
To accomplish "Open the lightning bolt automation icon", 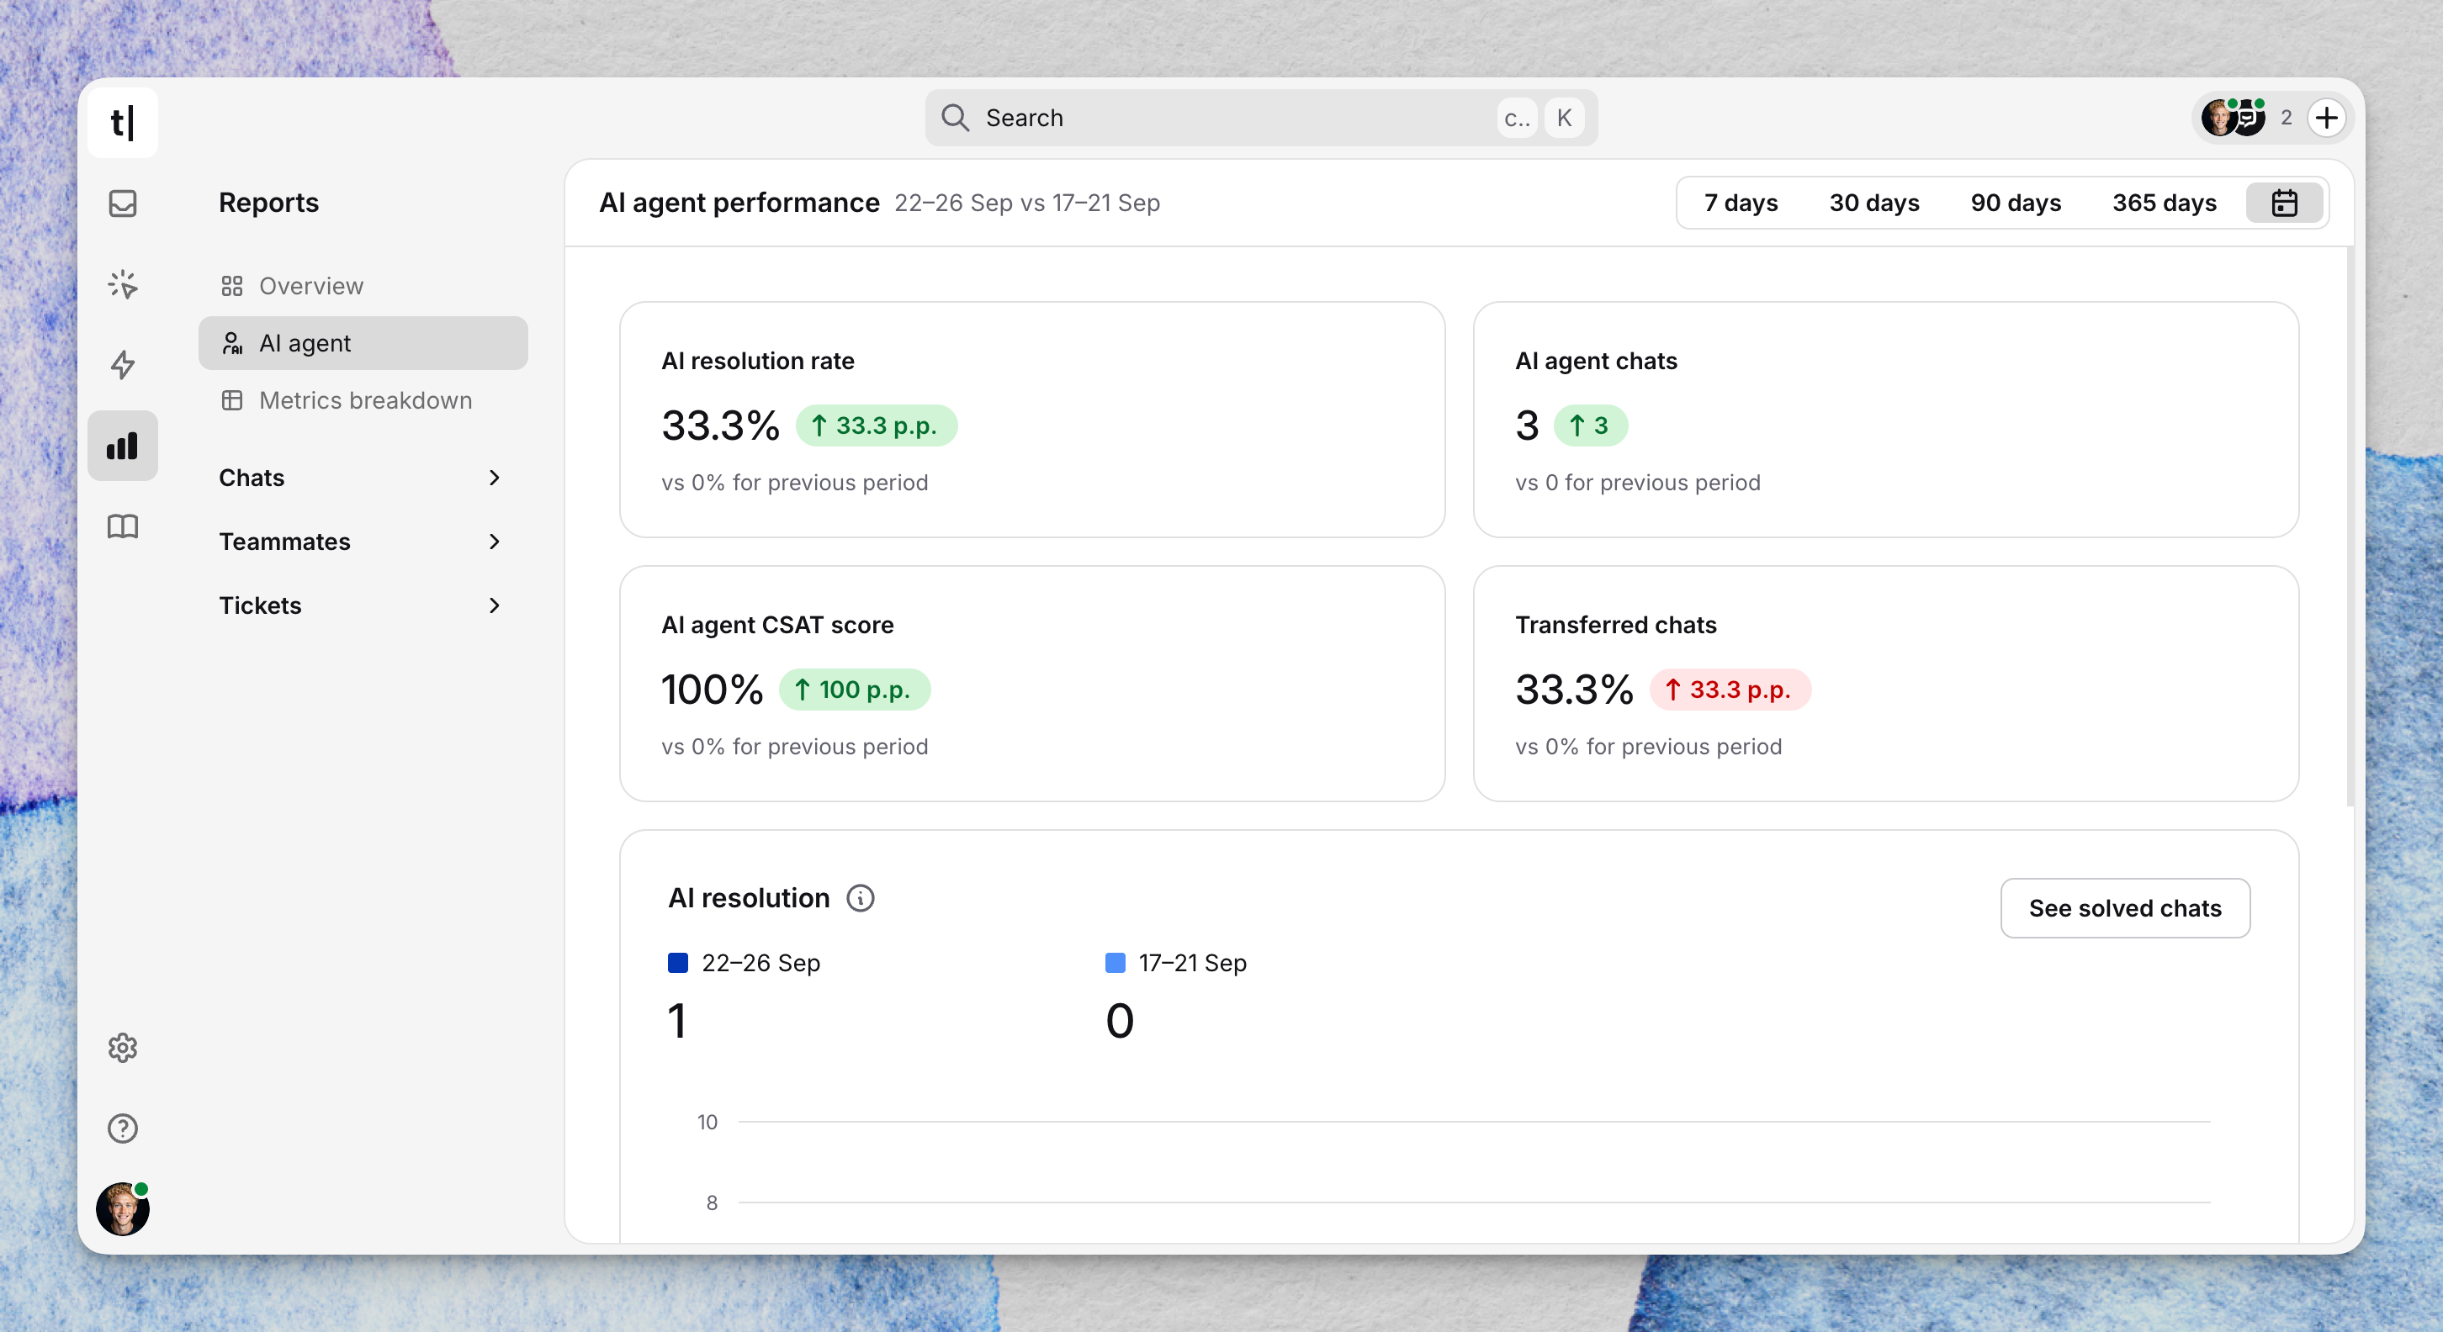I will pyautogui.click(x=122, y=365).
